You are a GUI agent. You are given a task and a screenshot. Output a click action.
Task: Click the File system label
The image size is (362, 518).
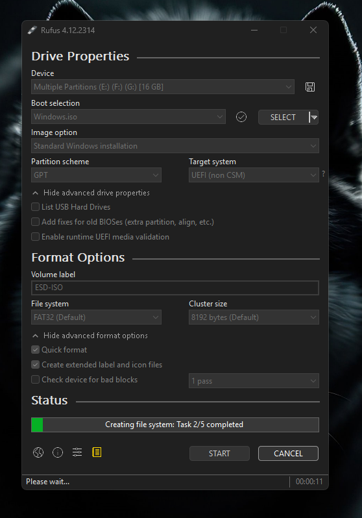[50, 304]
